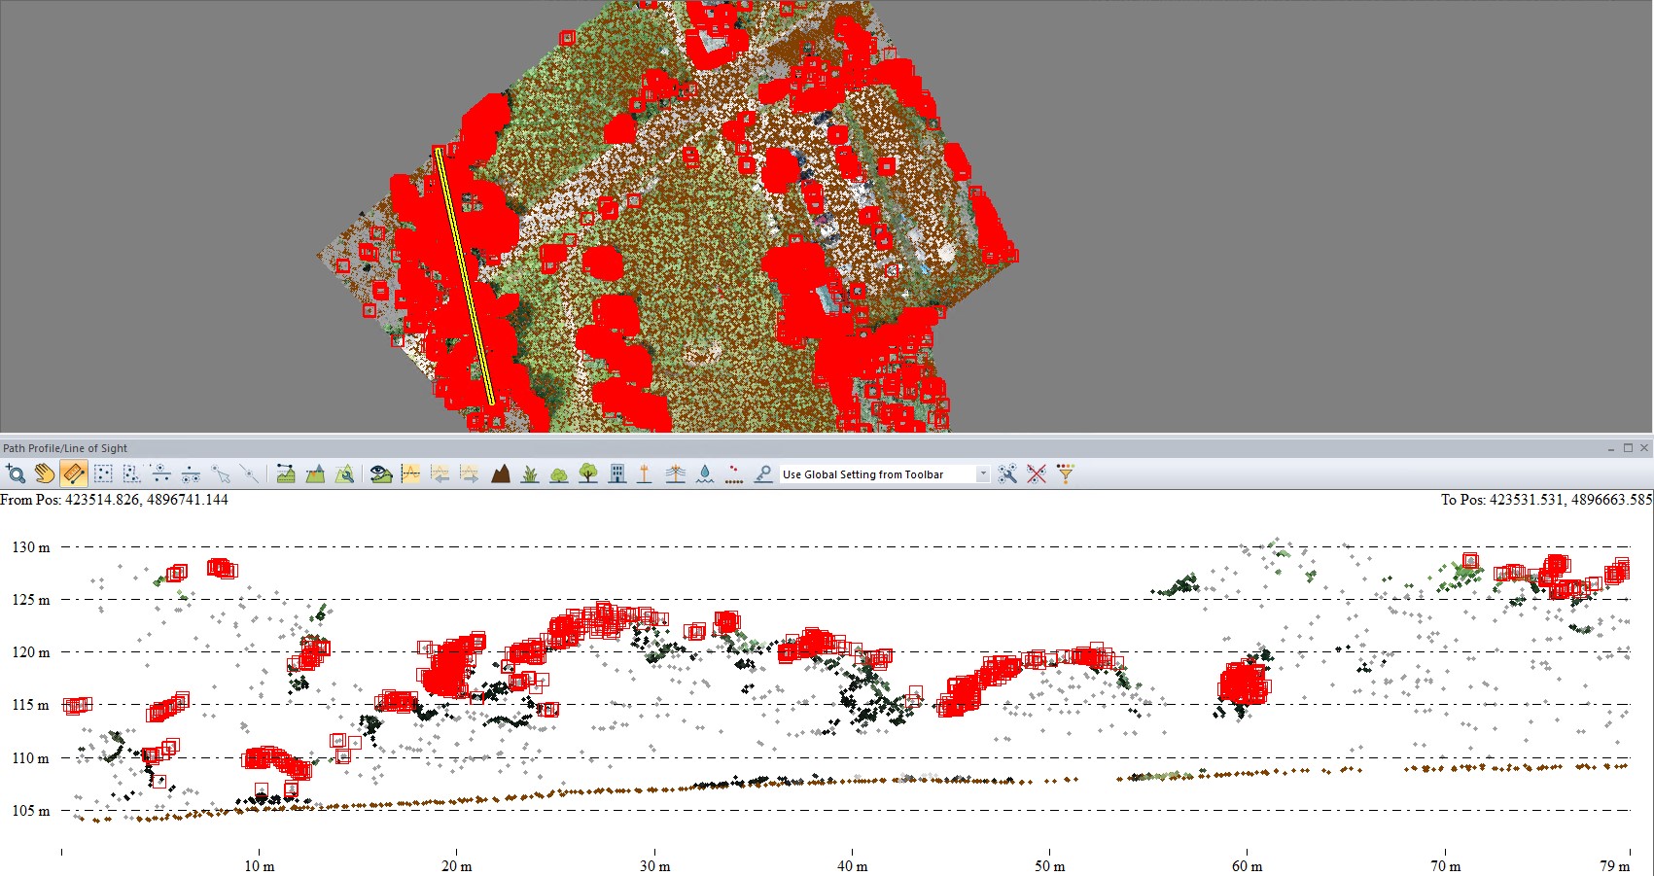This screenshot has width=1654, height=876.
Task: Click the high vegetation tree icon
Action: coord(588,473)
